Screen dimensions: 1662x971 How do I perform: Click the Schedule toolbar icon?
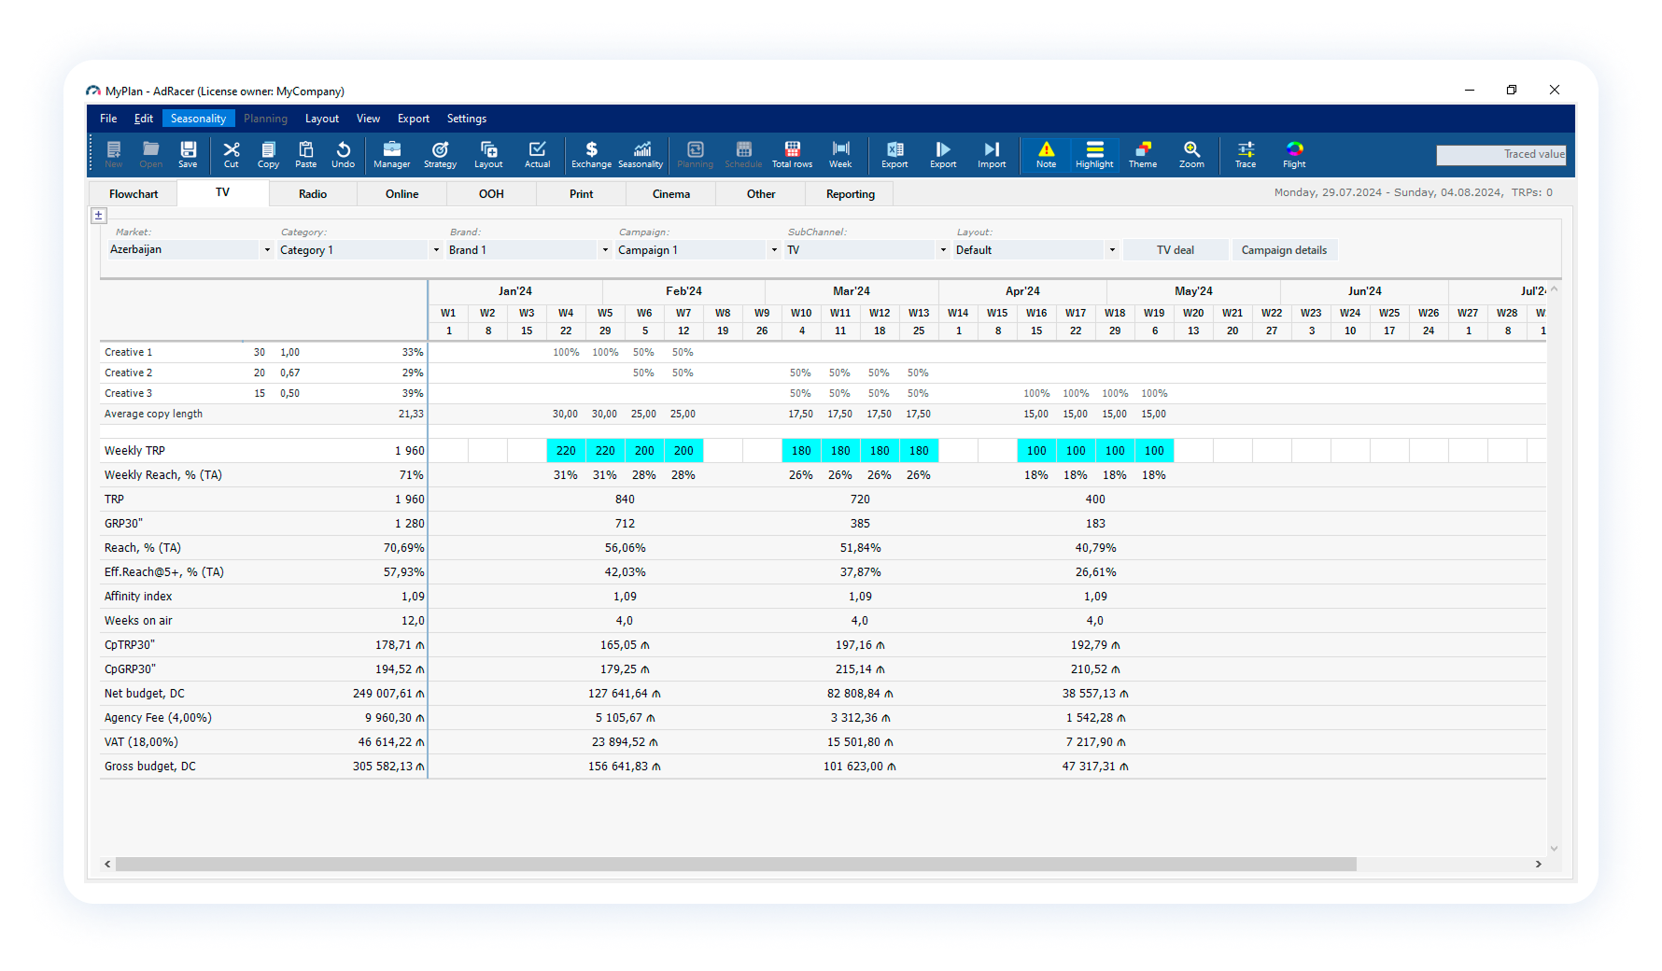click(743, 154)
